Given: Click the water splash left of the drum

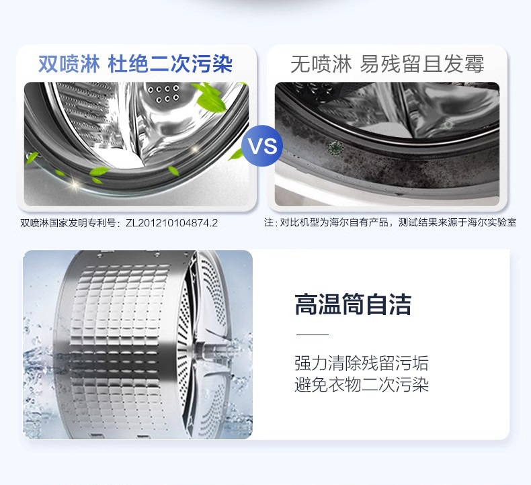Looking at the screenshot, I should [36, 359].
